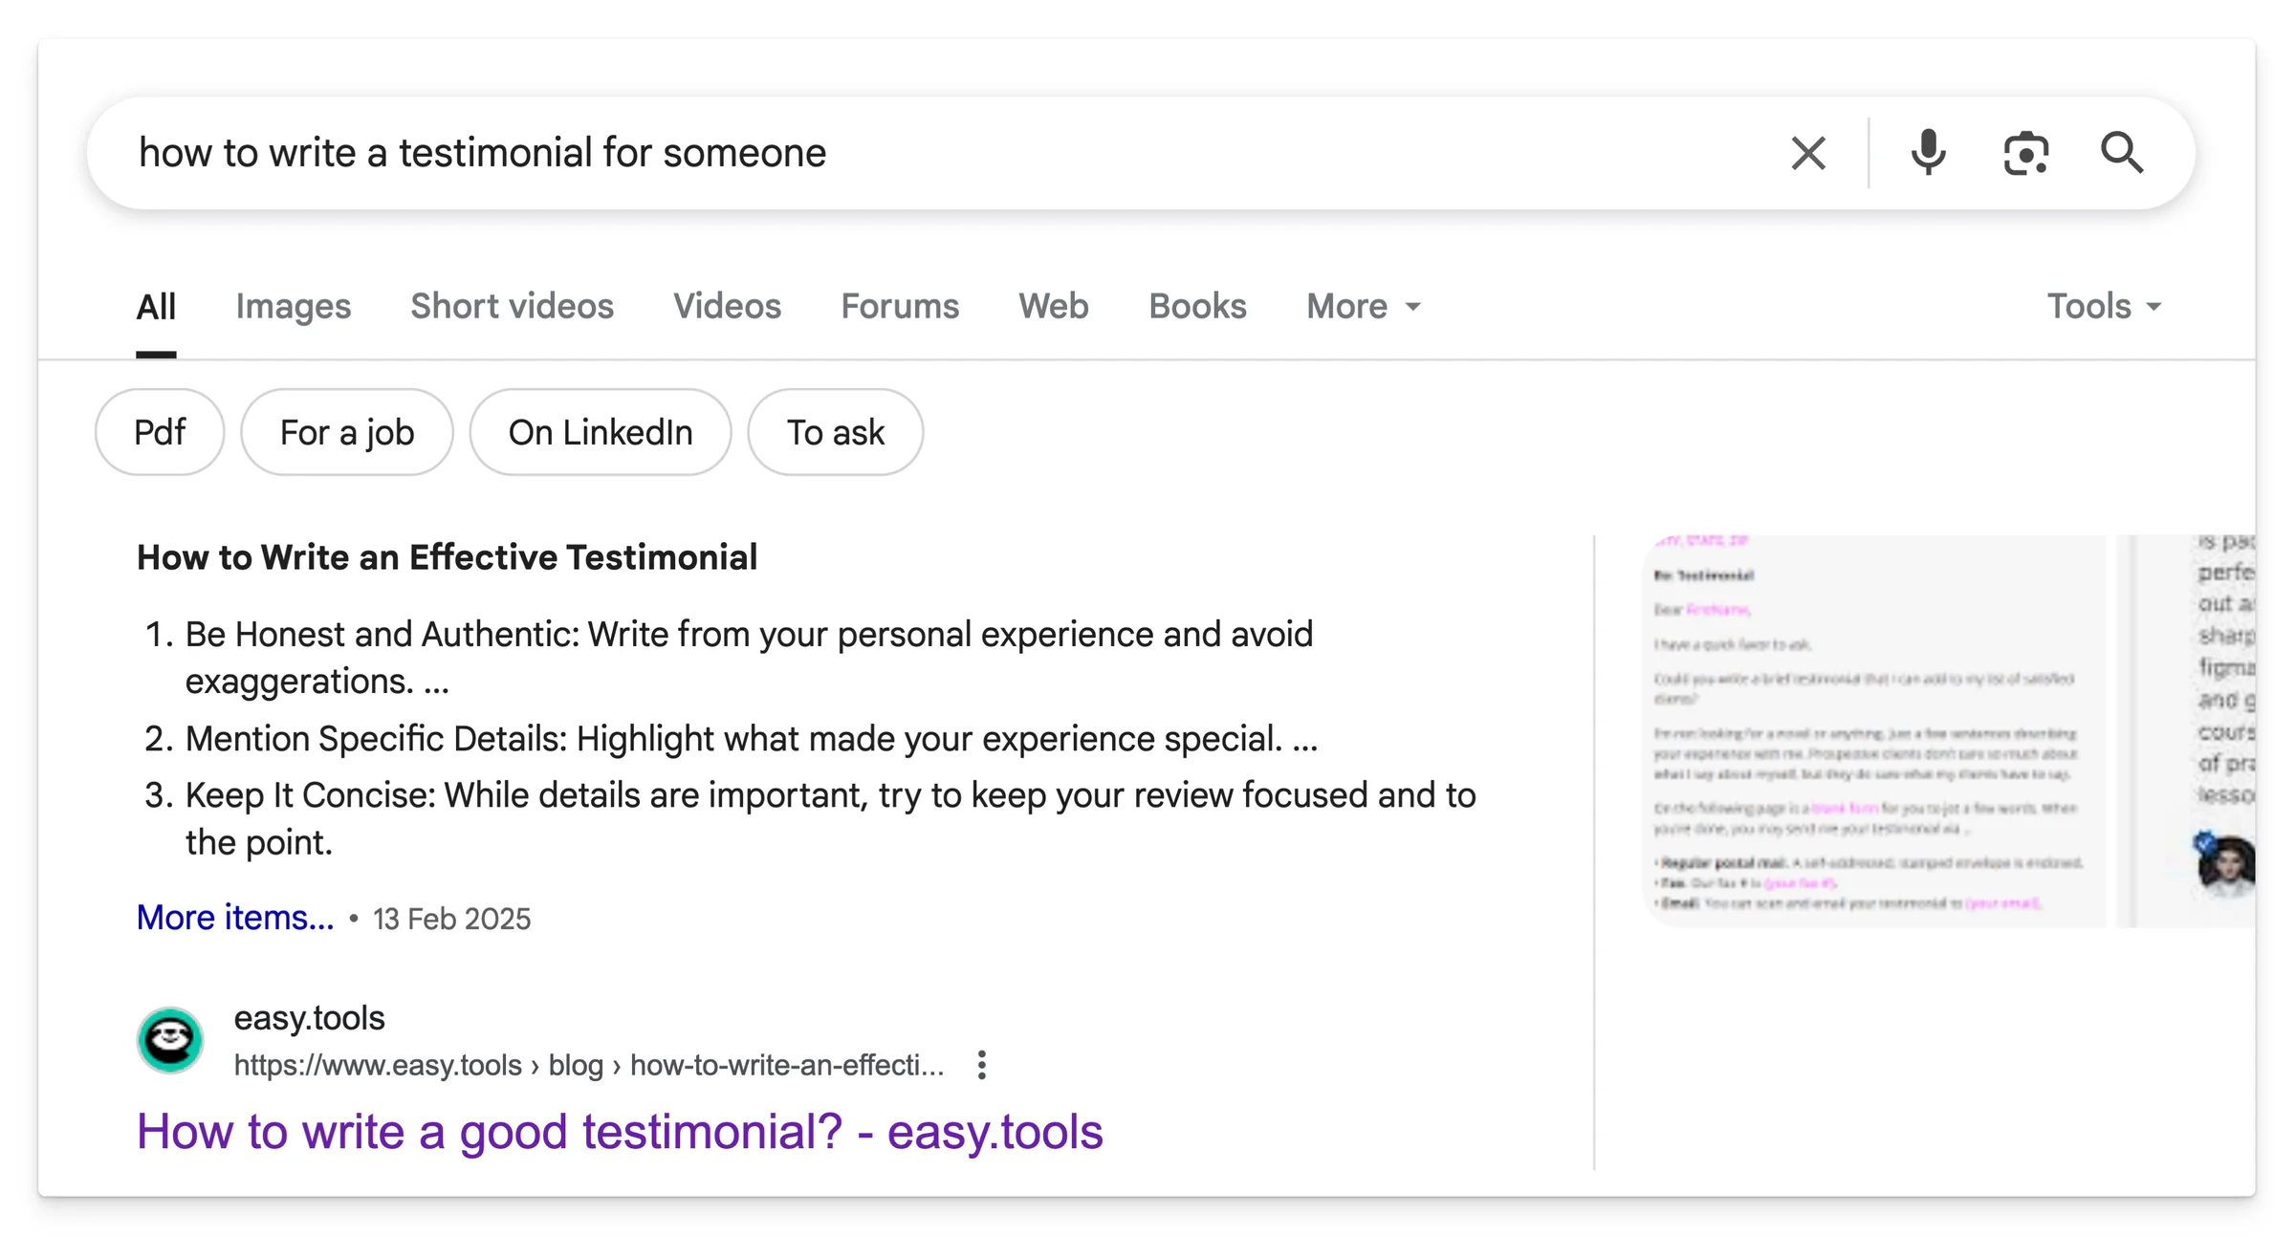Switch to the Forums tab
The width and height of the screenshot is (2295, 1236).
pyautogui.click(x=900, y=307)
